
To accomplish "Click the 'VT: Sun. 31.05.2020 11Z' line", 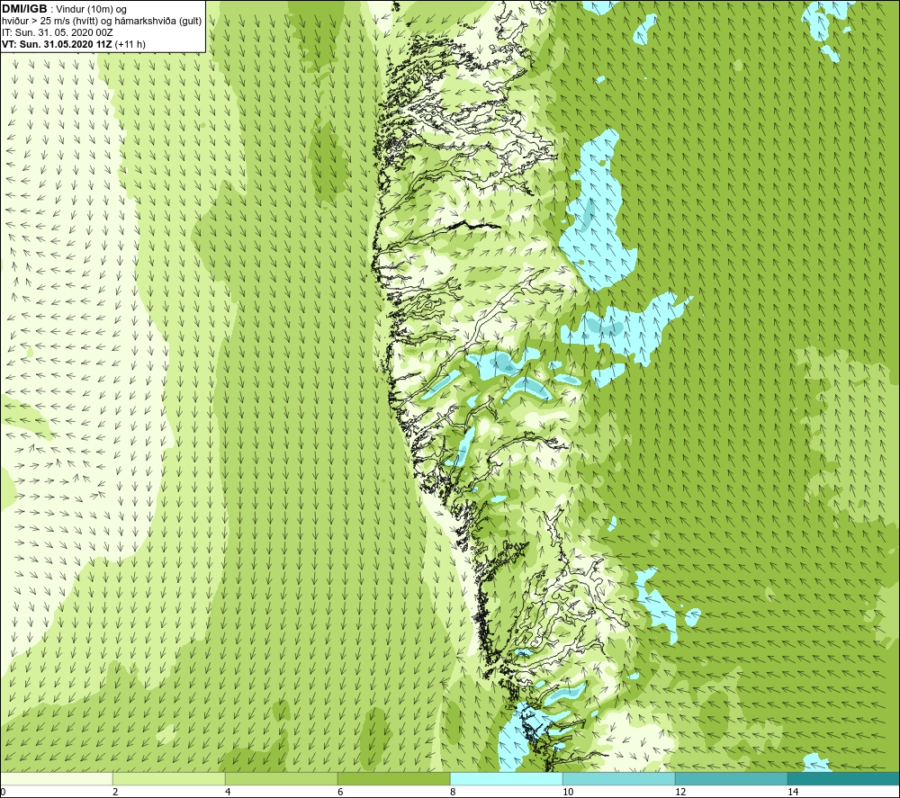I will click(58, 44).
